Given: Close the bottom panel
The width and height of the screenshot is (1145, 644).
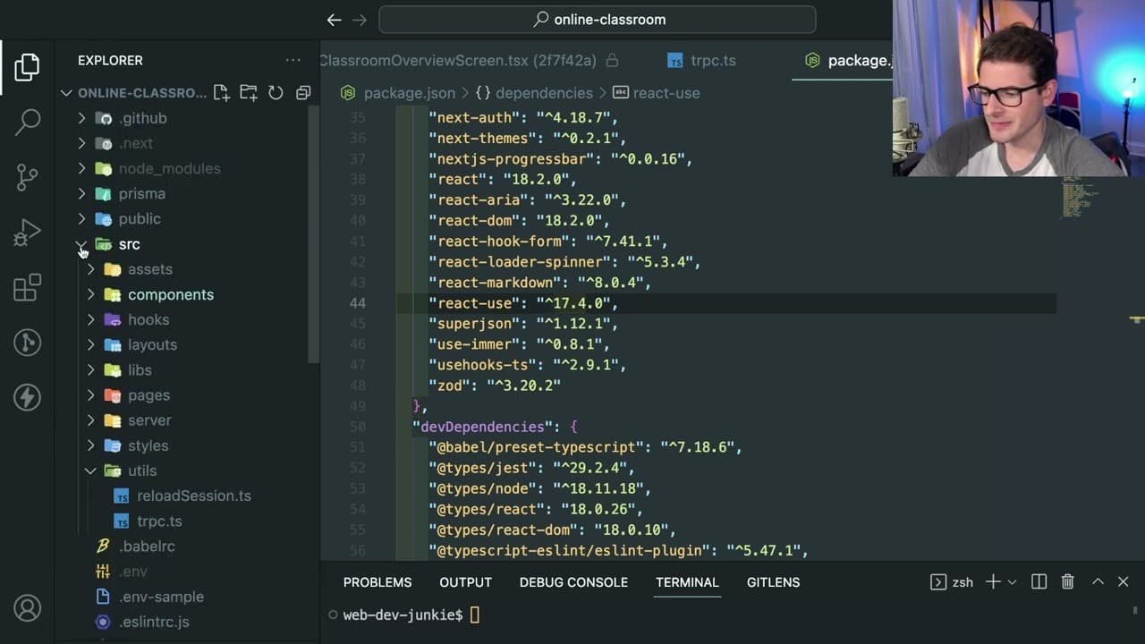Looking at the screenshot, I should tap(1124, 582).
